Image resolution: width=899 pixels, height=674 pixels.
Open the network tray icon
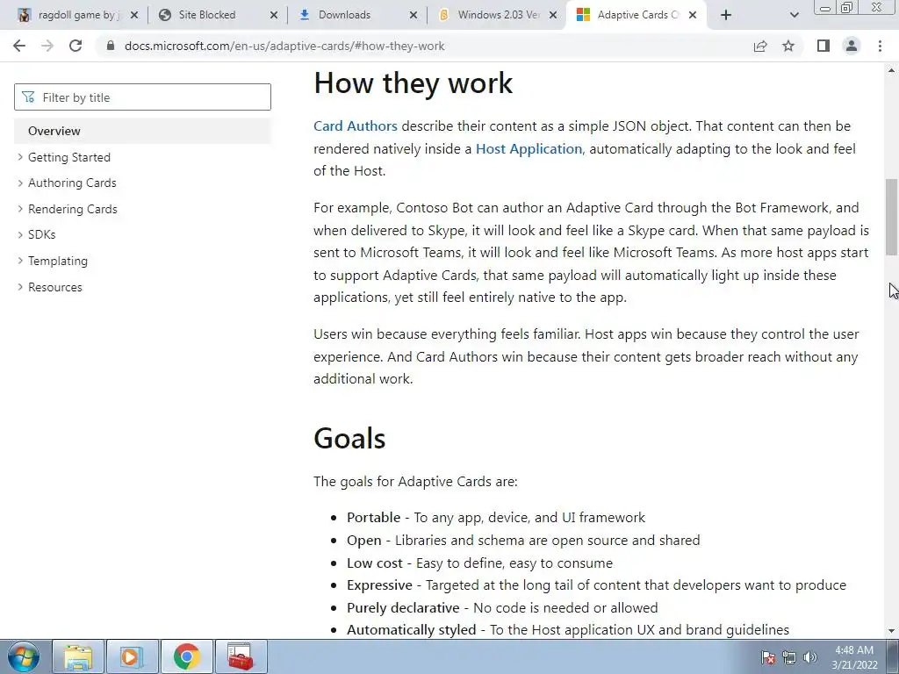tap(789, 657)
